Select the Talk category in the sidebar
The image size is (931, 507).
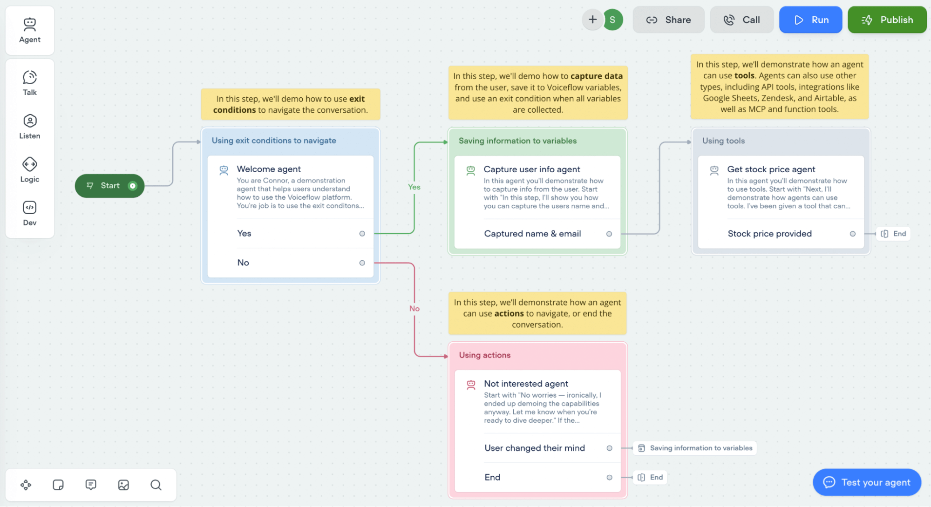tap(29, 82)
